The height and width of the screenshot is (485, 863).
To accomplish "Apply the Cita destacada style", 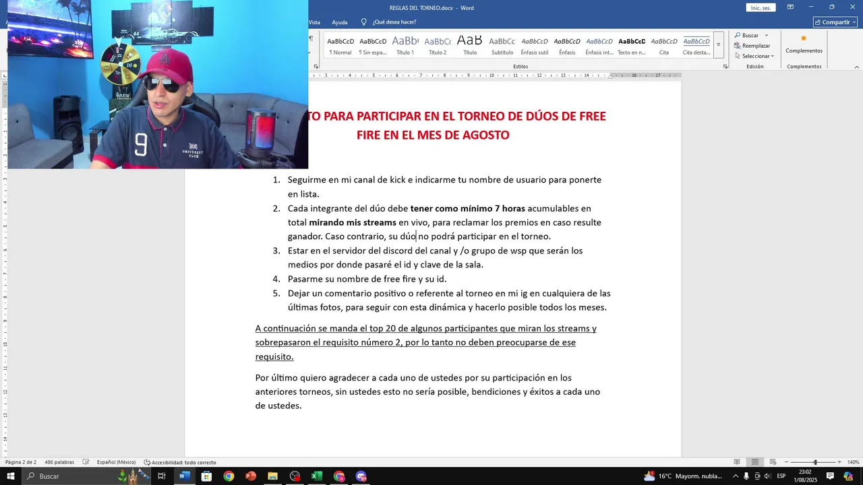I will [696, 45].
